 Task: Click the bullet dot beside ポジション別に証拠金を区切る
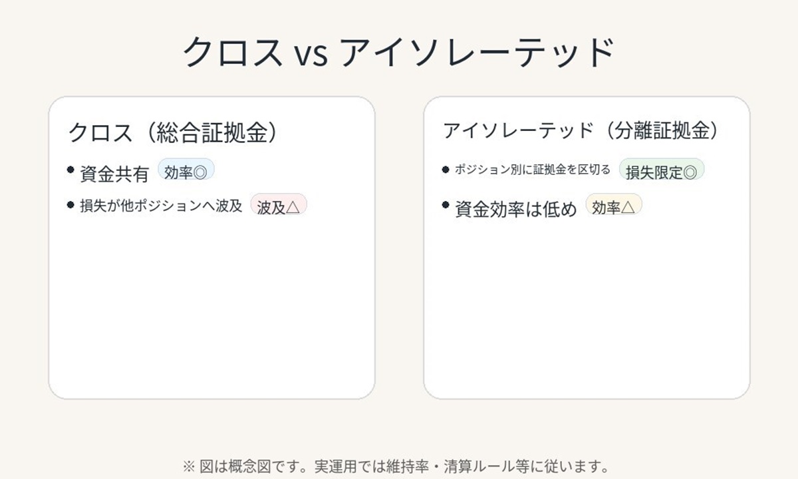(446, 170)
